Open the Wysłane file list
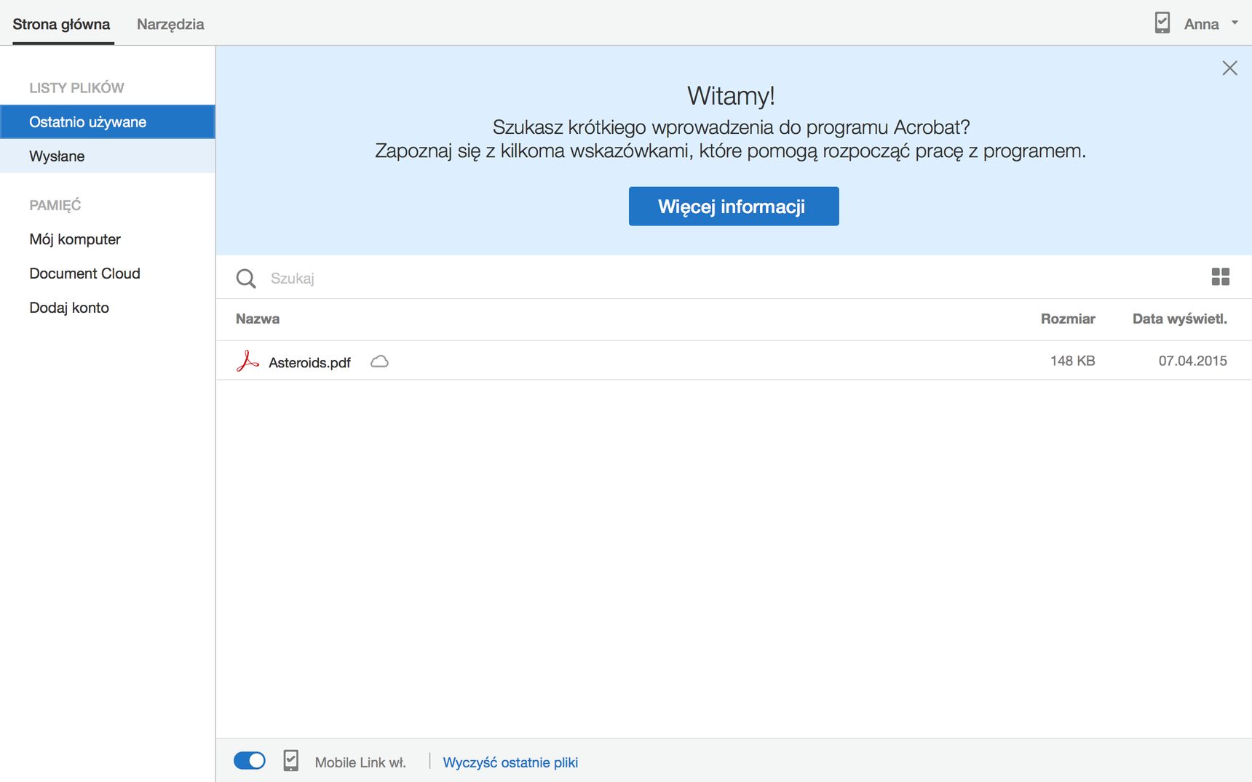This screenshot has height=782, width=1252. (x=108, y=156)
